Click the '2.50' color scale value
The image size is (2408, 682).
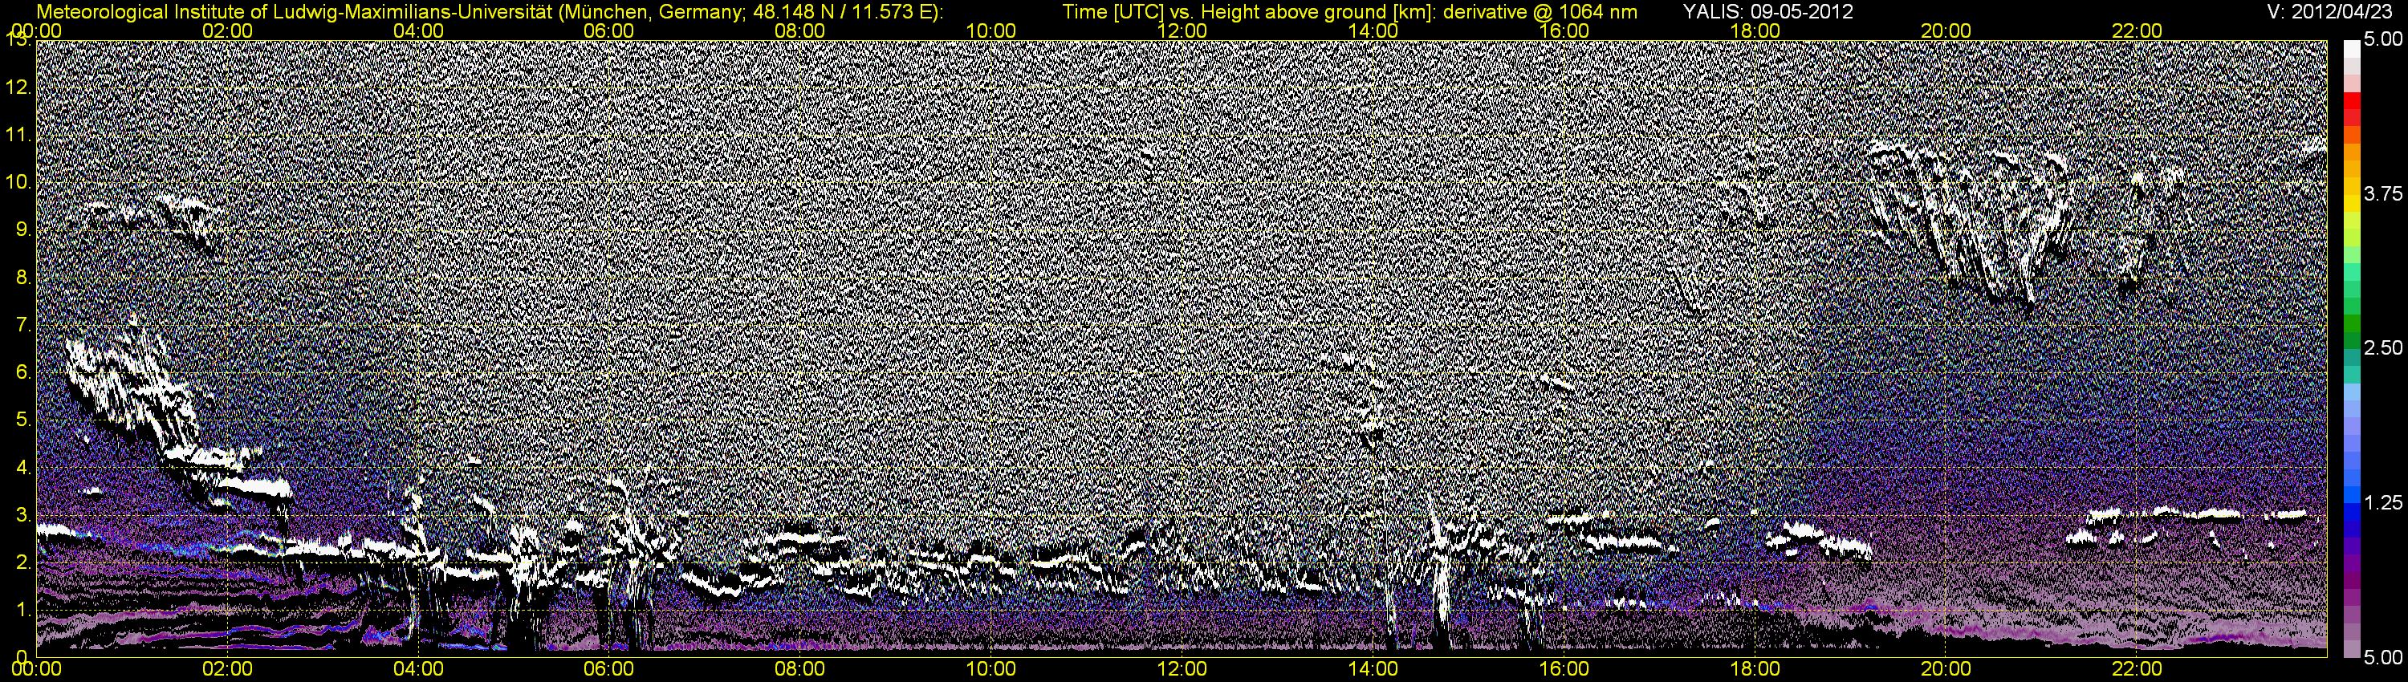(2383, 347)
